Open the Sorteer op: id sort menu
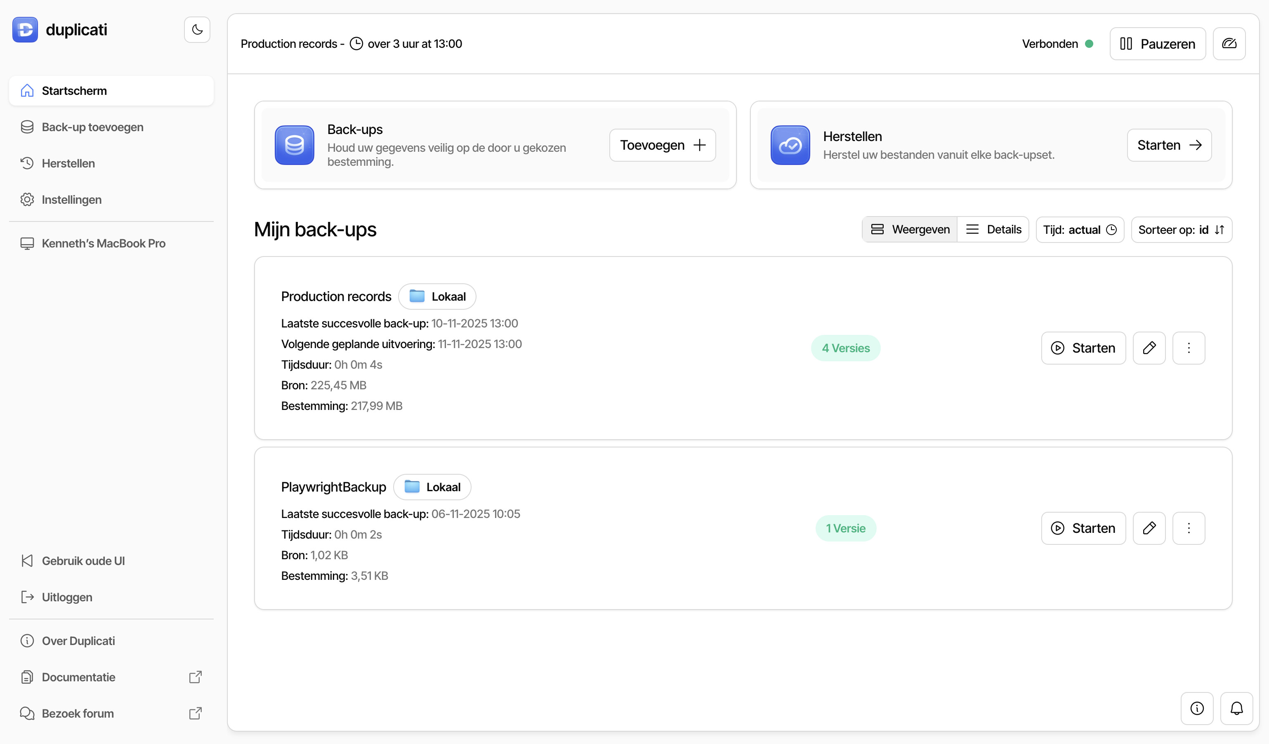The image size is (1269, 744). (1181, 230)
